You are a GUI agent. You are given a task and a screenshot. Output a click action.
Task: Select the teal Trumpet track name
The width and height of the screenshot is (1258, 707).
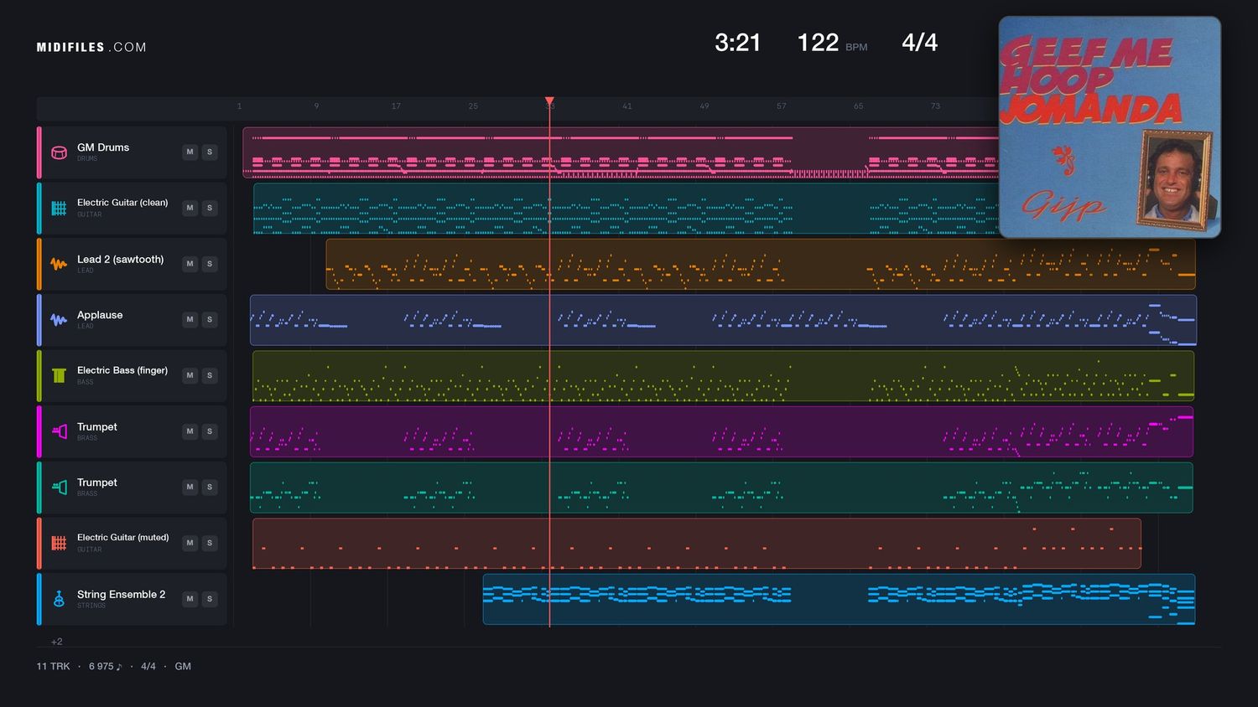coord(97,483)
